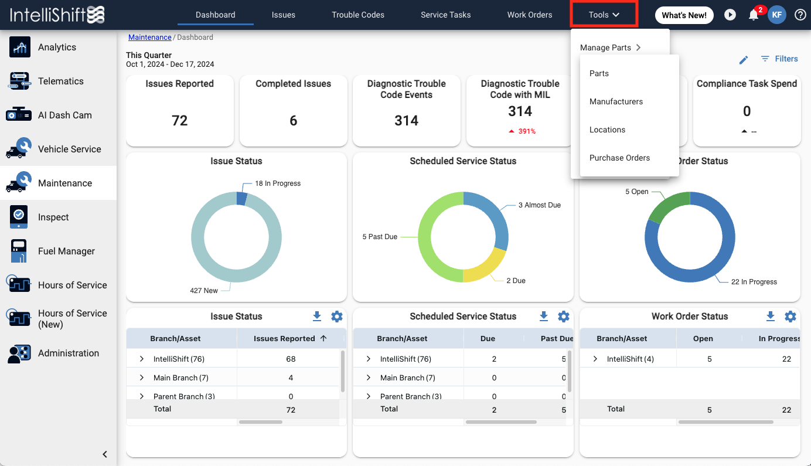
Task: Click the What's New button
Action: [684, 15]
